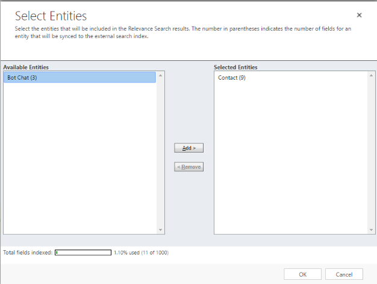377x284 pixels.
Task: Click Available Entities list up scroll arrow
Action: coord(160,75)
